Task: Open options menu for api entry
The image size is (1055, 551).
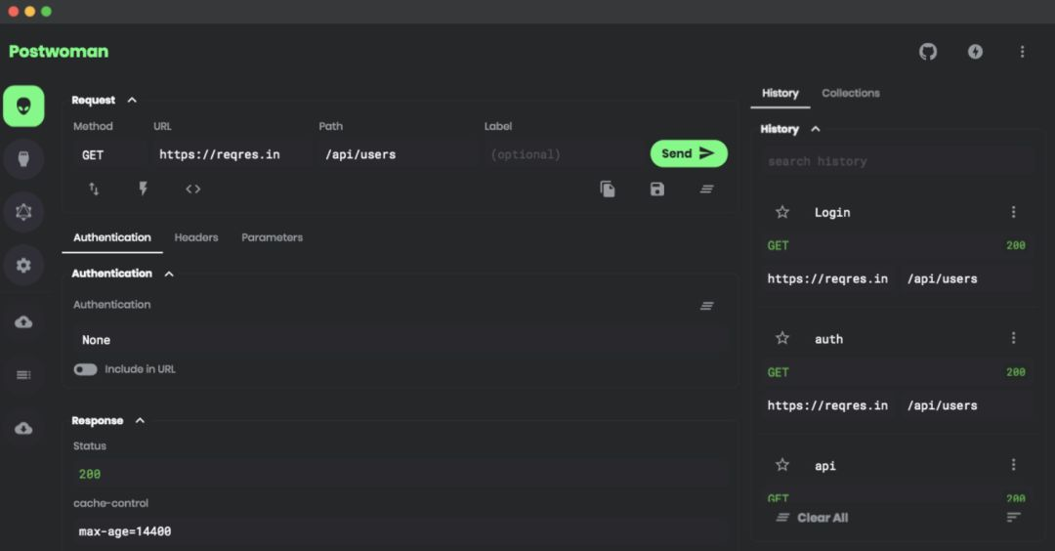Action: [x=1013, y=465]
